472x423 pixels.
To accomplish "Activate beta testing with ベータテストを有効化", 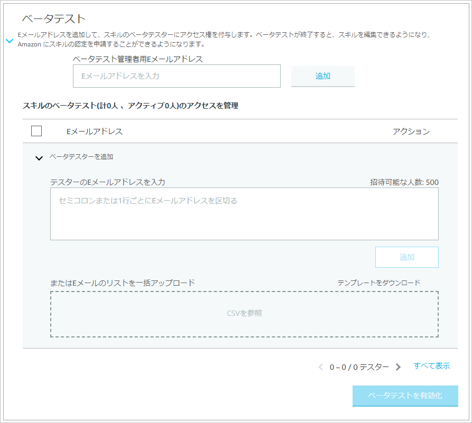I will [x=405, y=396].
